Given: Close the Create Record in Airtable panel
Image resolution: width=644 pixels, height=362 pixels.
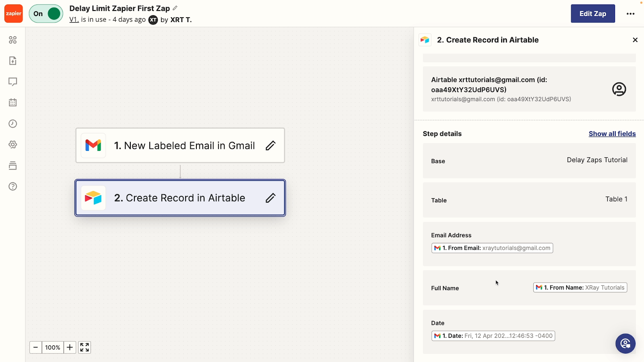Looking at the screenshot, I should [635, 40].
